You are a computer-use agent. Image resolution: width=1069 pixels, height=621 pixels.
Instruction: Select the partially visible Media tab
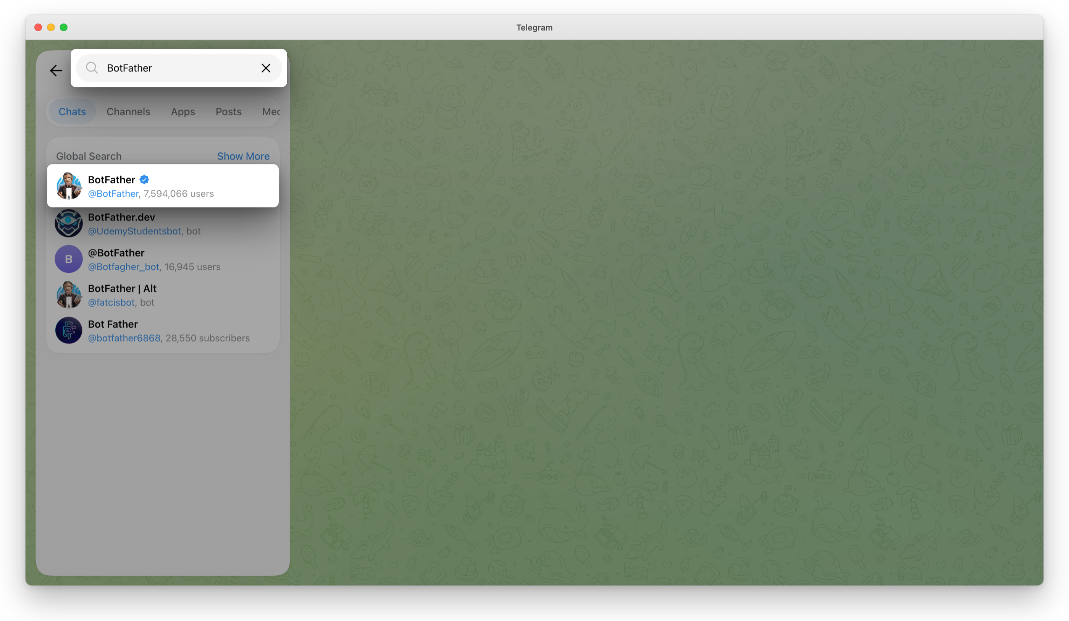pyautogui.click(x=271, y=112)
